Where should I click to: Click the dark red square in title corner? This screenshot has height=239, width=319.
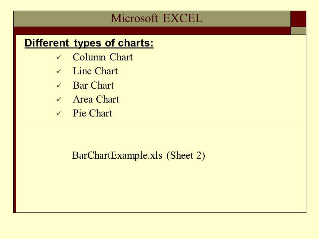(x=298, y=19)
